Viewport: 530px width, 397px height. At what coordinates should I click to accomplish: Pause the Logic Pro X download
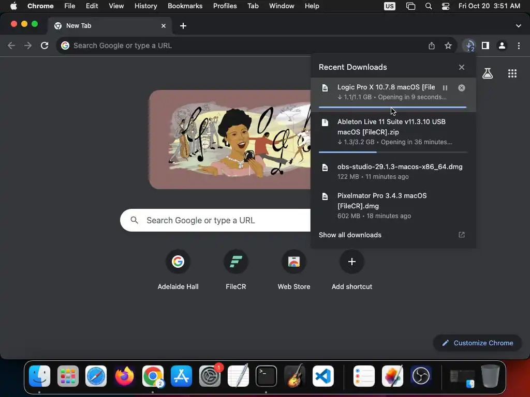click(445, 88)
